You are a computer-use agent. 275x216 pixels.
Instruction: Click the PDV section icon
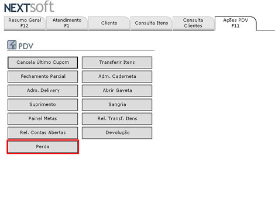(x=12, y=44)
